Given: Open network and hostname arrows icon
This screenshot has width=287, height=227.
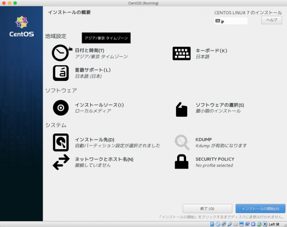Looking at the screenshot, I should pos(61,162).
